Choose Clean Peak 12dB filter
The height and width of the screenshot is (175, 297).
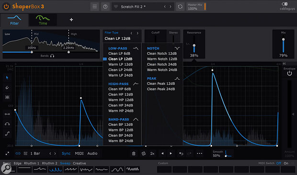pyautogui.click(x=161, y=83)
